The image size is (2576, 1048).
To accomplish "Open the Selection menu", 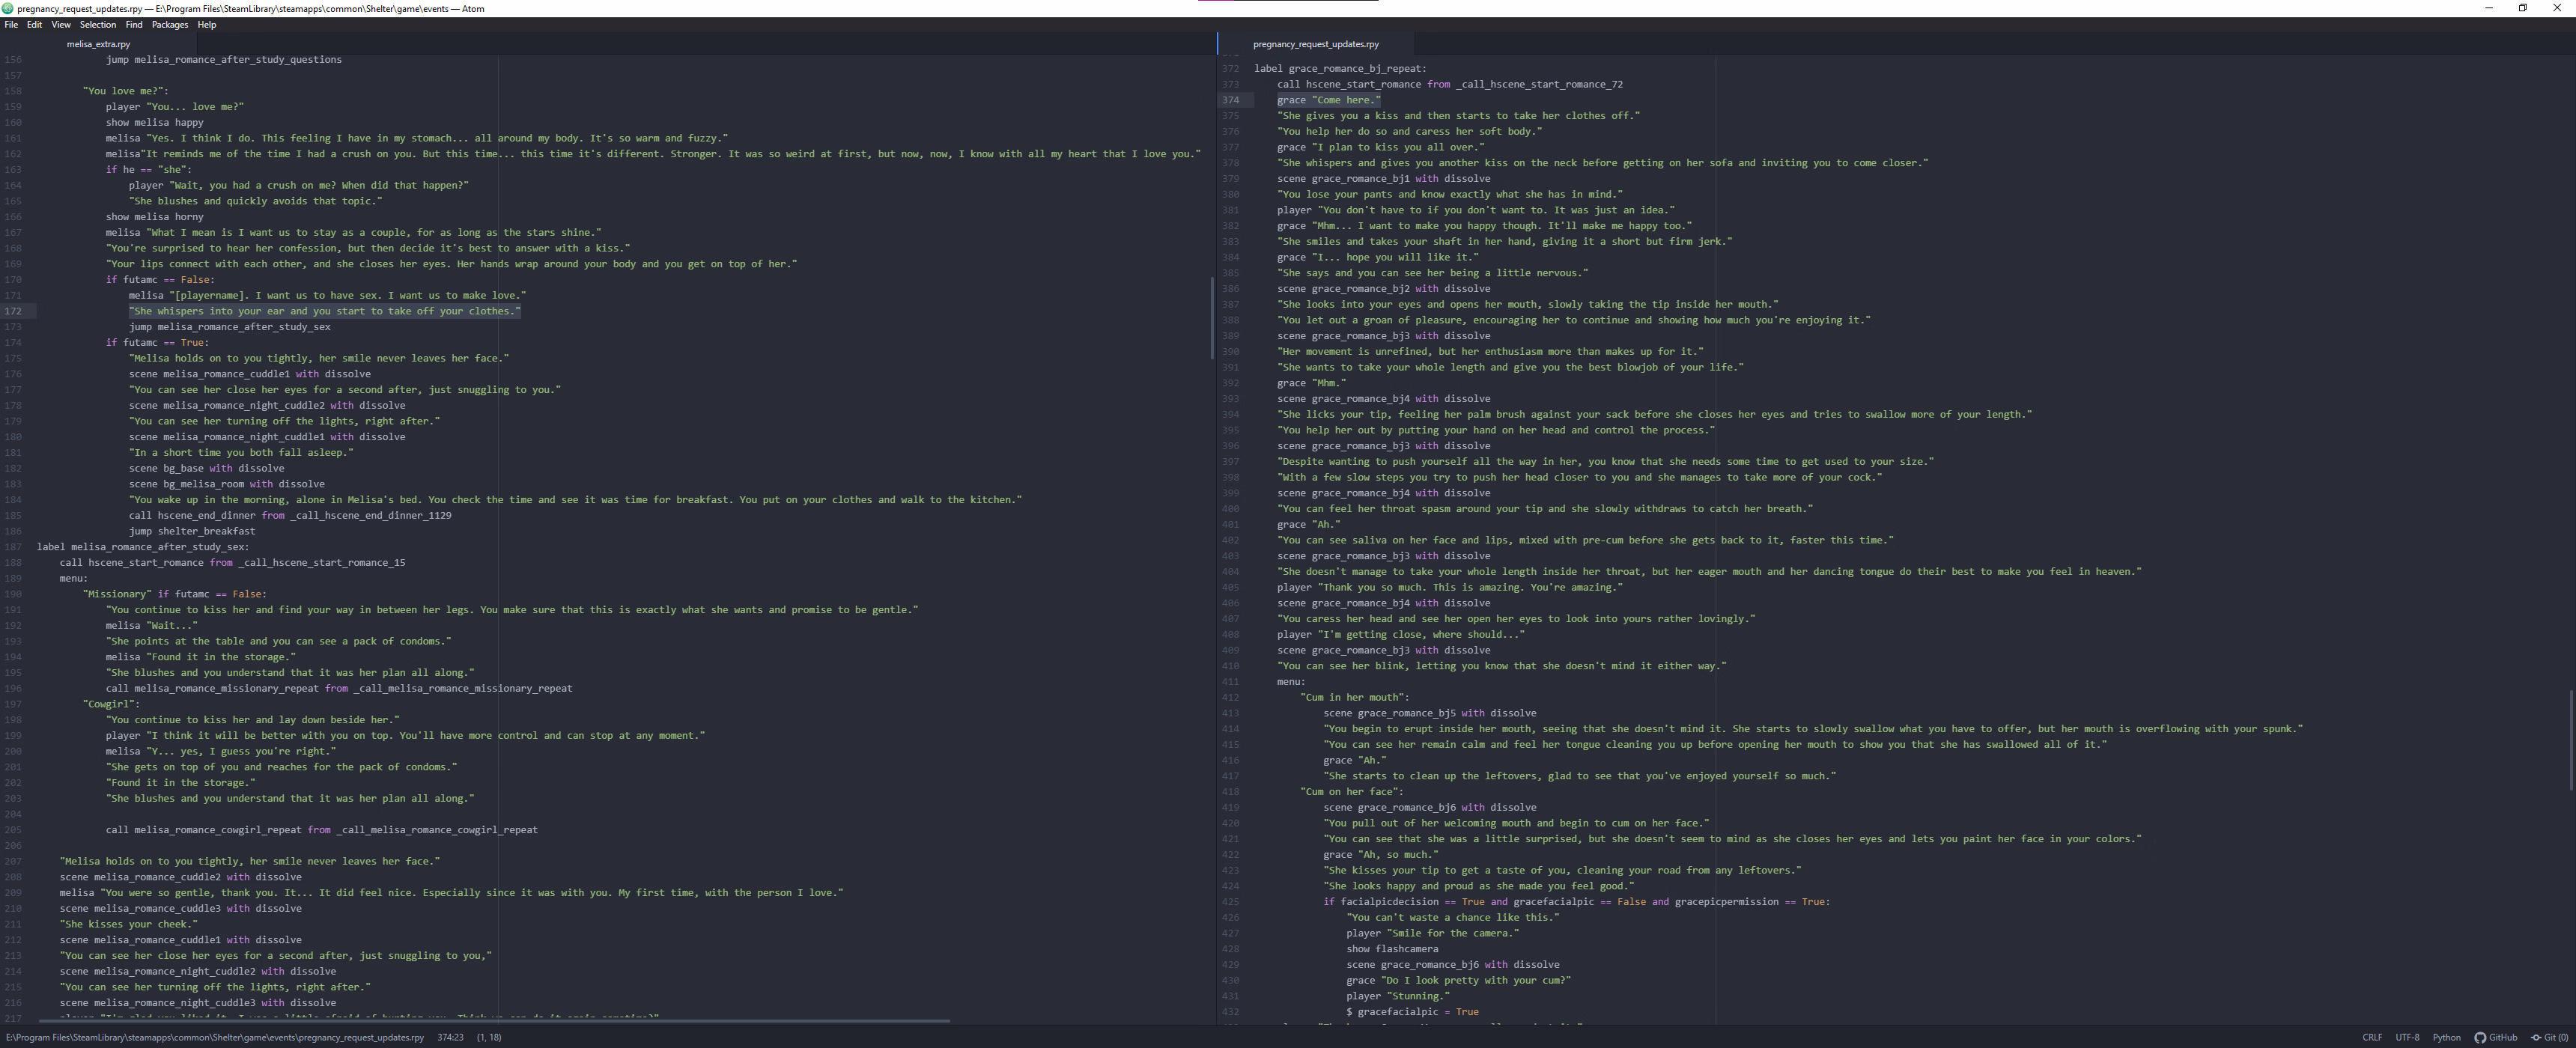I will (98, 25).
